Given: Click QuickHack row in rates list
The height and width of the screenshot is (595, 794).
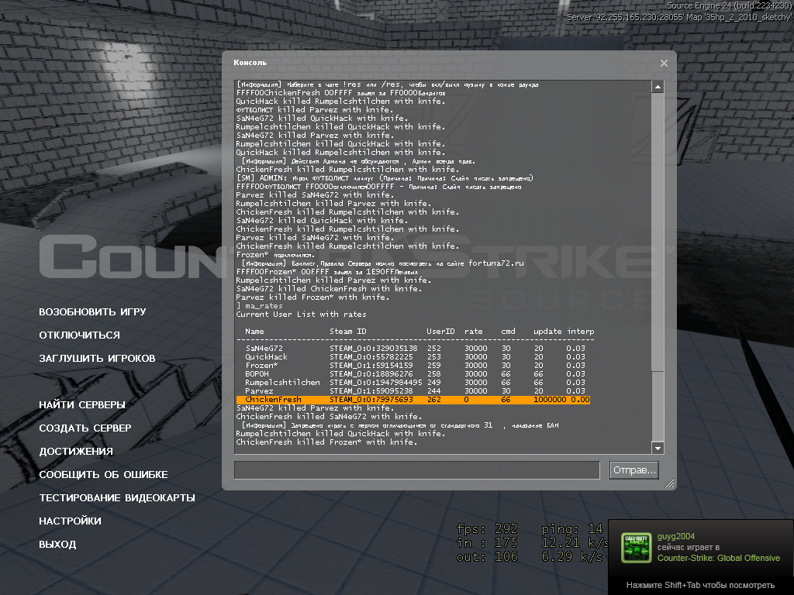Looking at the screenshot, I should (416, 357).
